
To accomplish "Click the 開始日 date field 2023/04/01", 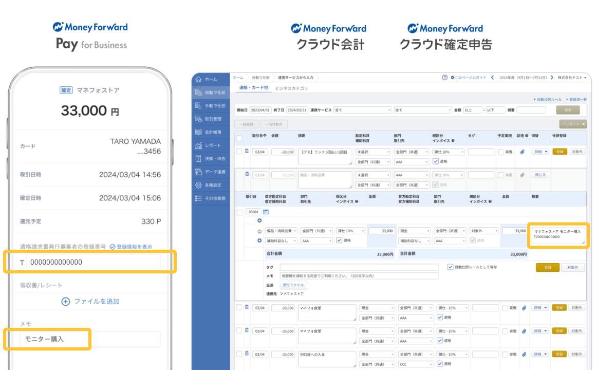I will pyautogui.click(x=260, y=110).
